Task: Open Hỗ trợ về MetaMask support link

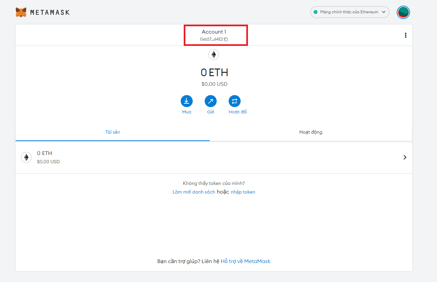Action: [x=245, y=261]
